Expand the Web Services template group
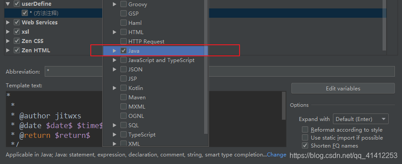Screen dimensions: 402x164 [x=8, y=22]
